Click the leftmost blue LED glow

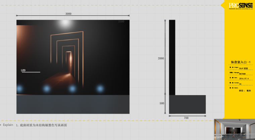tap(20, 88)
